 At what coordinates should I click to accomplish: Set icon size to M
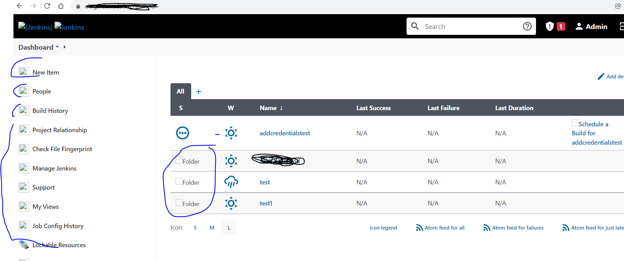212,228
